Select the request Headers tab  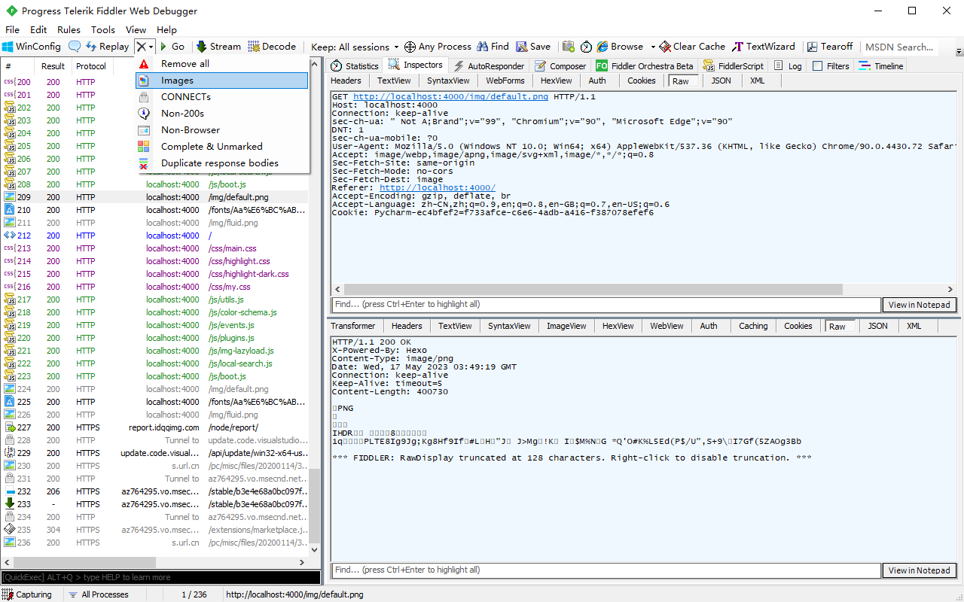click(x=346, y=81)
